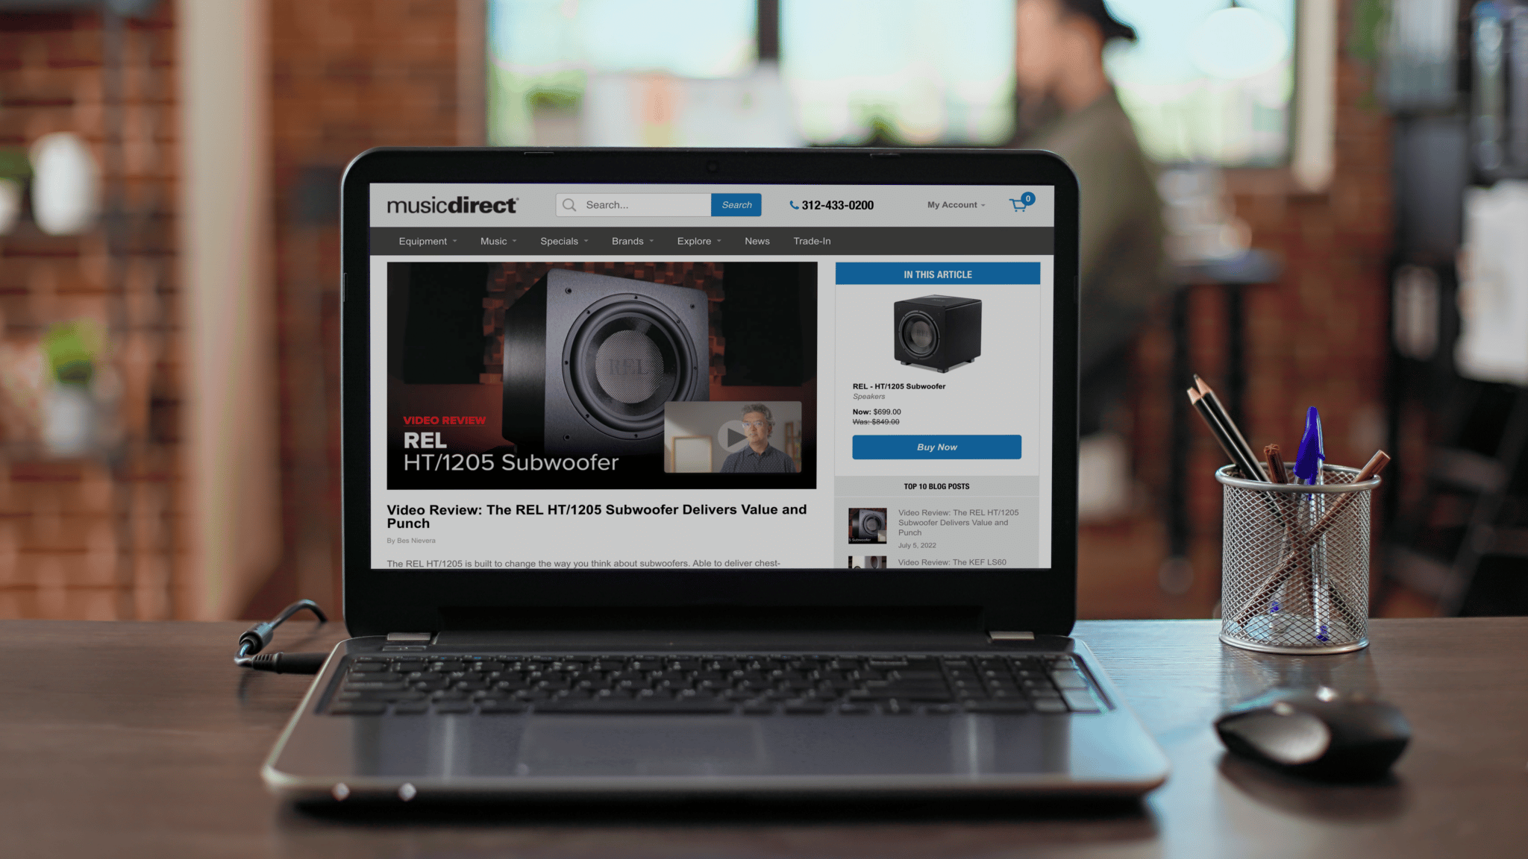Expand the Brands dropdown menu
Screen dimensions: 1528x859
[632, 240]
